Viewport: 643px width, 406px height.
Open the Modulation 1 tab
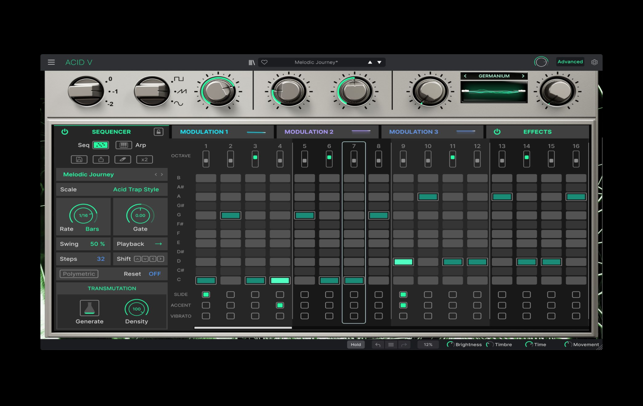coord(223,132)
